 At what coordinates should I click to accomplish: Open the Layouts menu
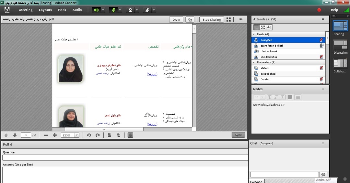click(45, 10)
